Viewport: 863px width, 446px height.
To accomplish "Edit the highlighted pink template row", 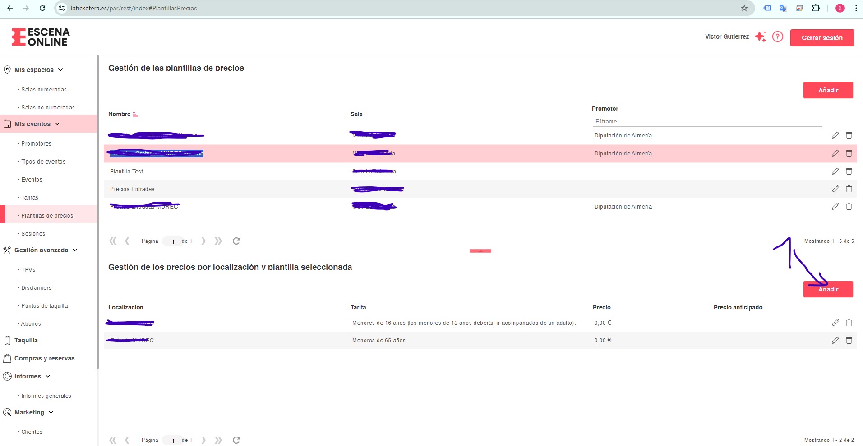I will [x=835, y=153].
